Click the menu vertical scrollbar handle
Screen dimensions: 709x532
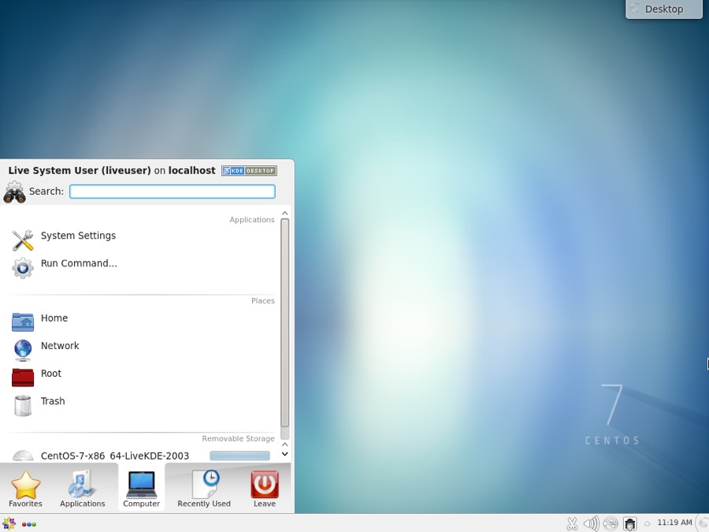click(285, 322)
